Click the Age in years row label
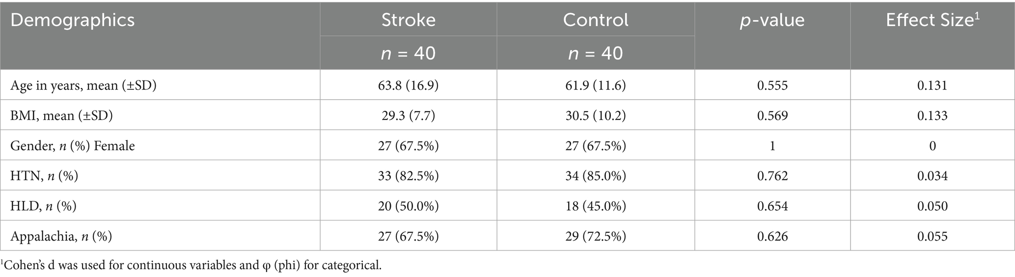1015x277 pixels. [x=83, y=85]
